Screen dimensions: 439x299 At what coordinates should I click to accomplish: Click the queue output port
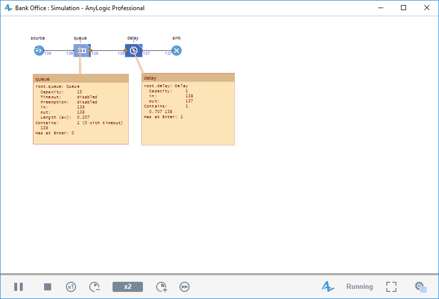tap(91, 51)
